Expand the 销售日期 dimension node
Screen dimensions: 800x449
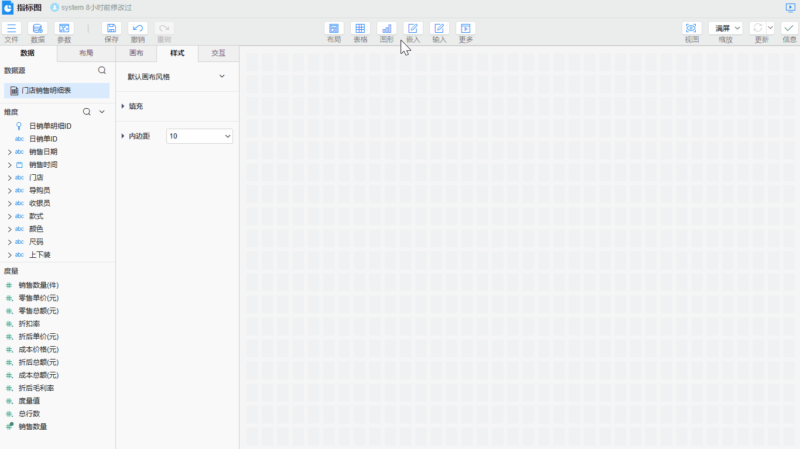(x=9, y=152)
